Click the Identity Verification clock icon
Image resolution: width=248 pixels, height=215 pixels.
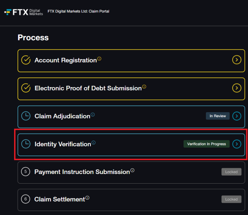[x=26, y=144]
